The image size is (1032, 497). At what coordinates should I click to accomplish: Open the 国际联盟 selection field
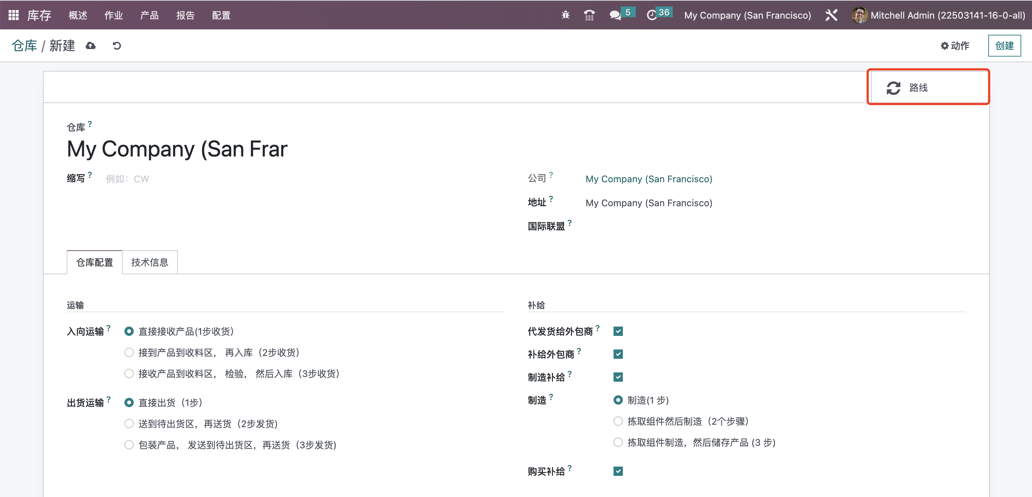pos(775,226)
